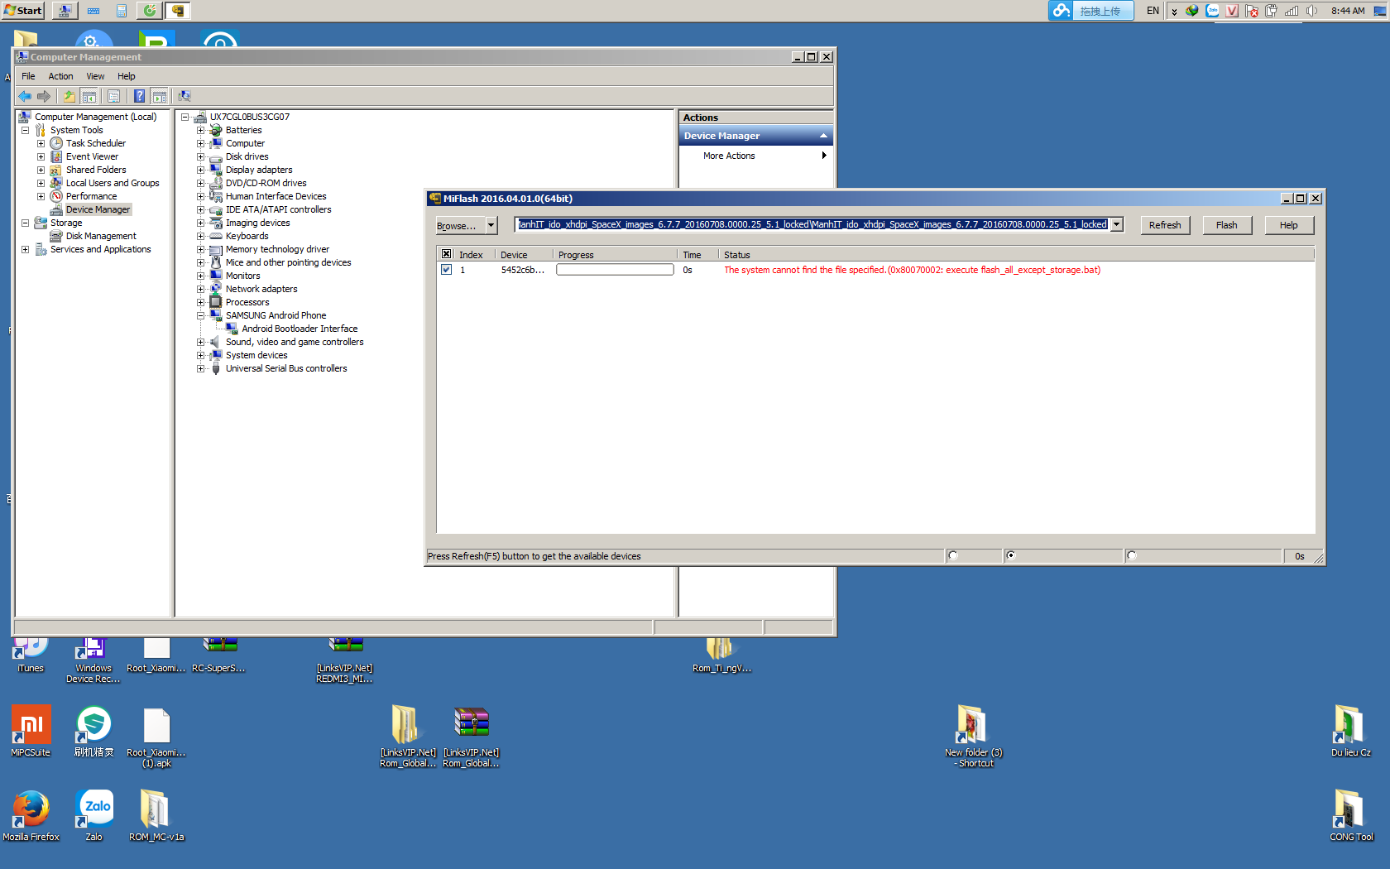Click the Help button in MiFlash
This screenshot has width=1390, height=869.
point(1289,225)
